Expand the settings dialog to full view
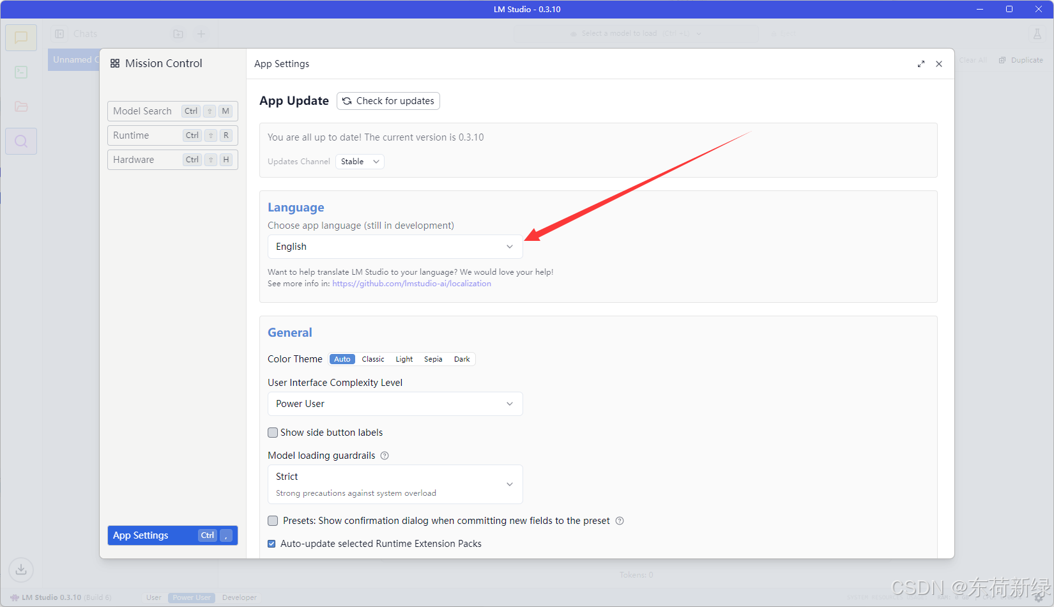1054x607 pixels. click(921, 64)
